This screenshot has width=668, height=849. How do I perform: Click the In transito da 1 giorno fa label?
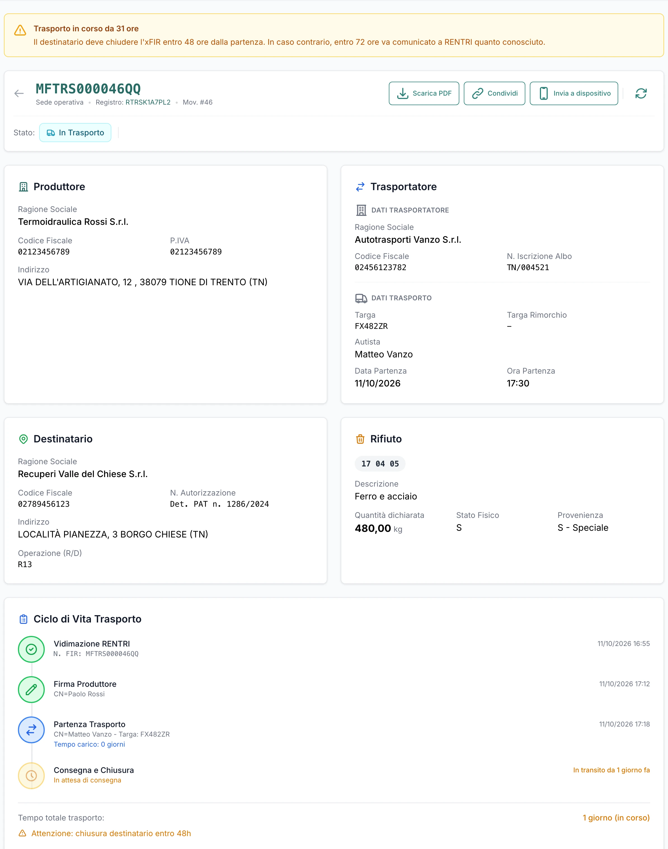pyautogui.click(x=611, y=770)
